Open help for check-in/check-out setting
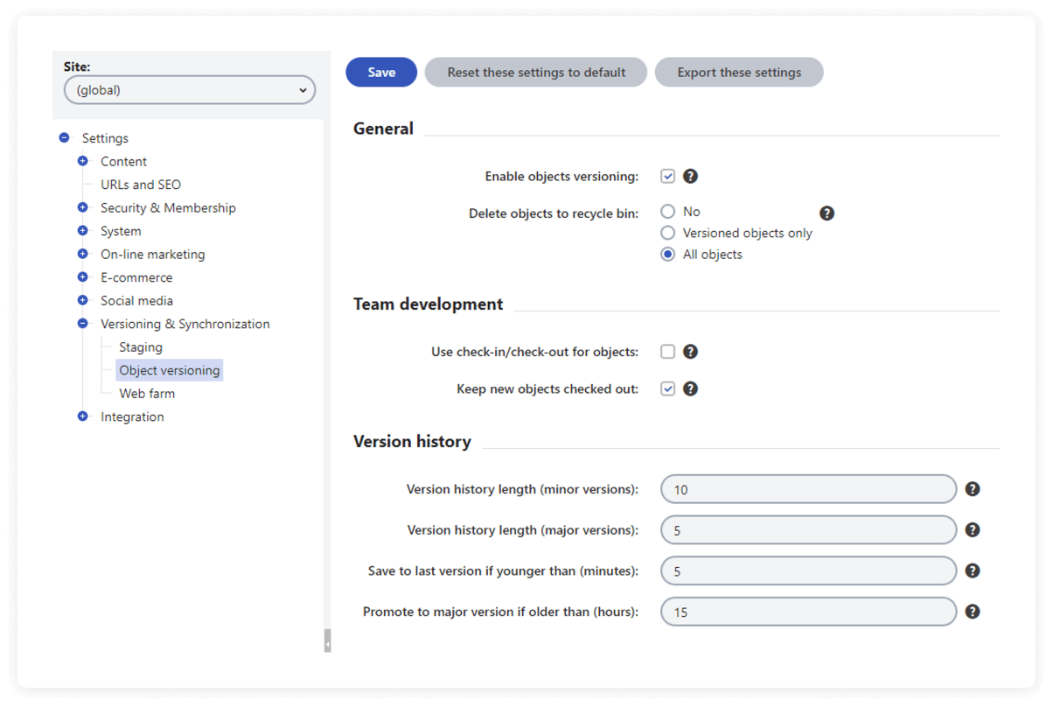The image size is (1053, 707). tap(690, 351)
